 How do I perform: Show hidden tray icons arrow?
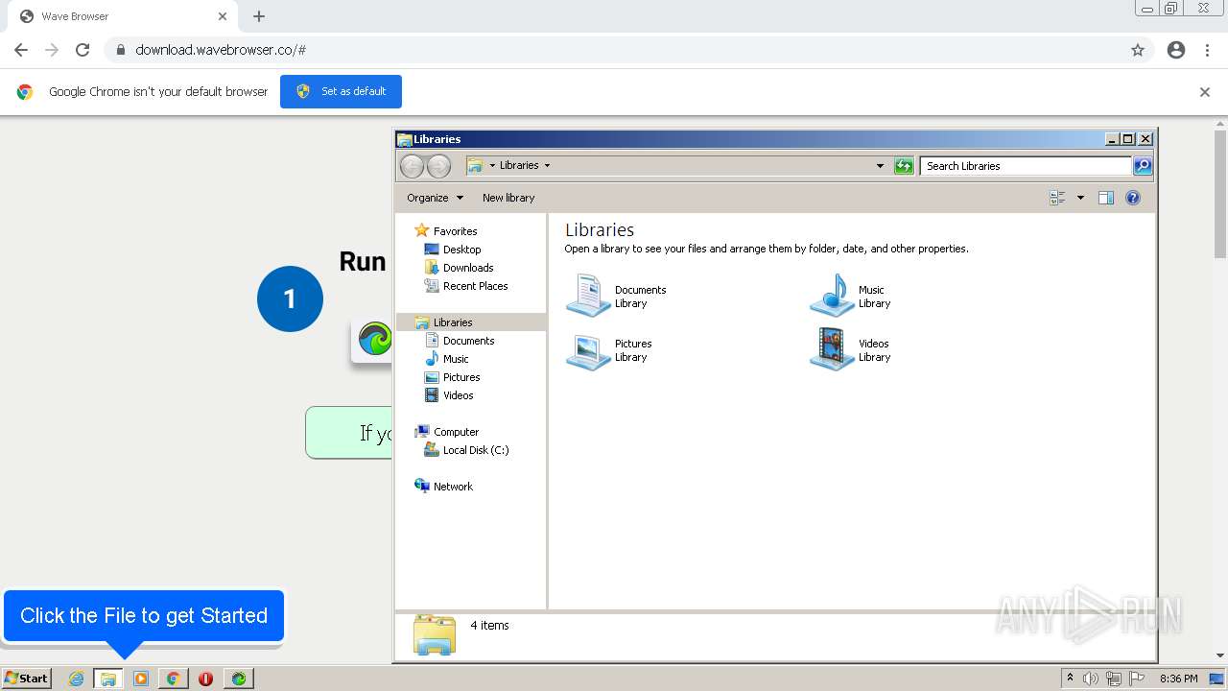pos(1070,679)
